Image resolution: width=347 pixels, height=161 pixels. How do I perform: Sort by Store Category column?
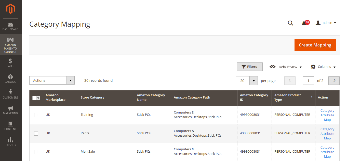pos(106,98)
